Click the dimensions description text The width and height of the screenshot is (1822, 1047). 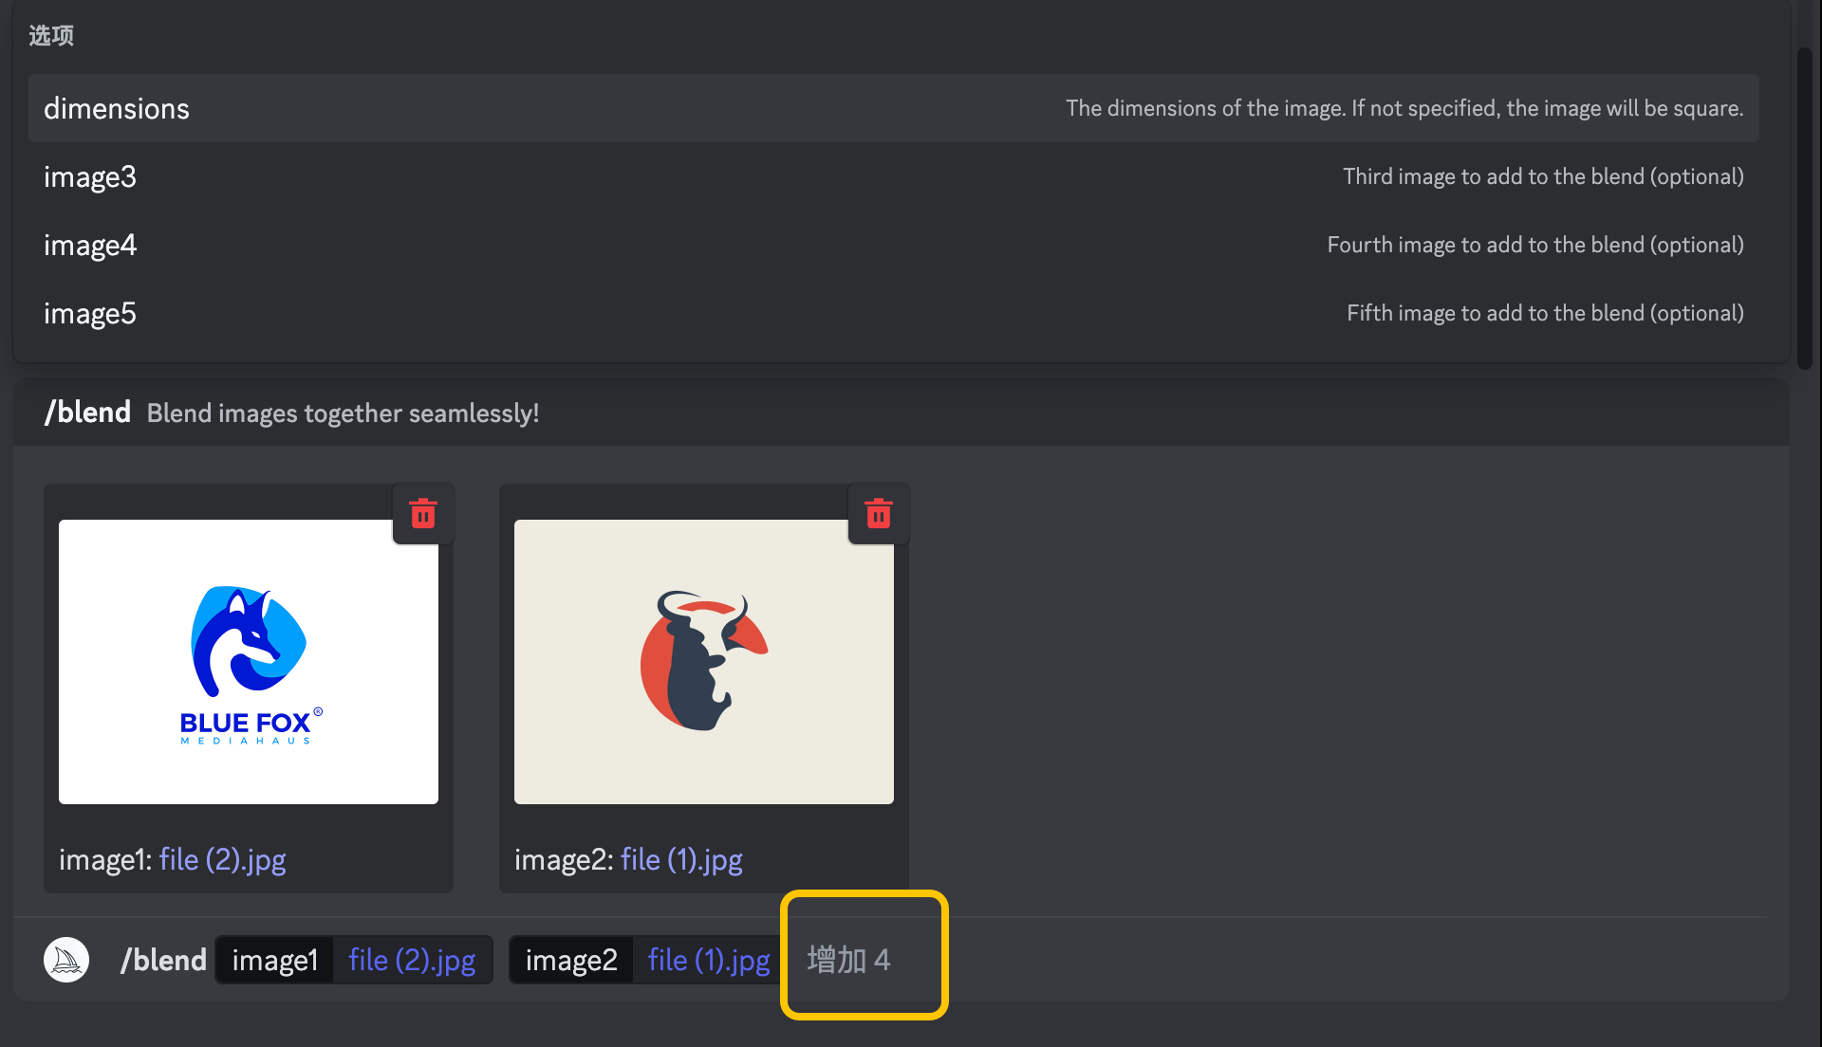click(1404, 108)
